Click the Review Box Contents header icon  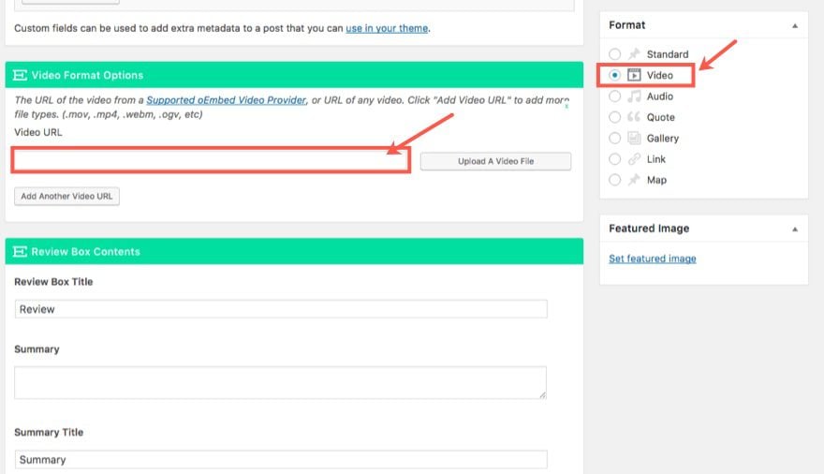point(20,252)
